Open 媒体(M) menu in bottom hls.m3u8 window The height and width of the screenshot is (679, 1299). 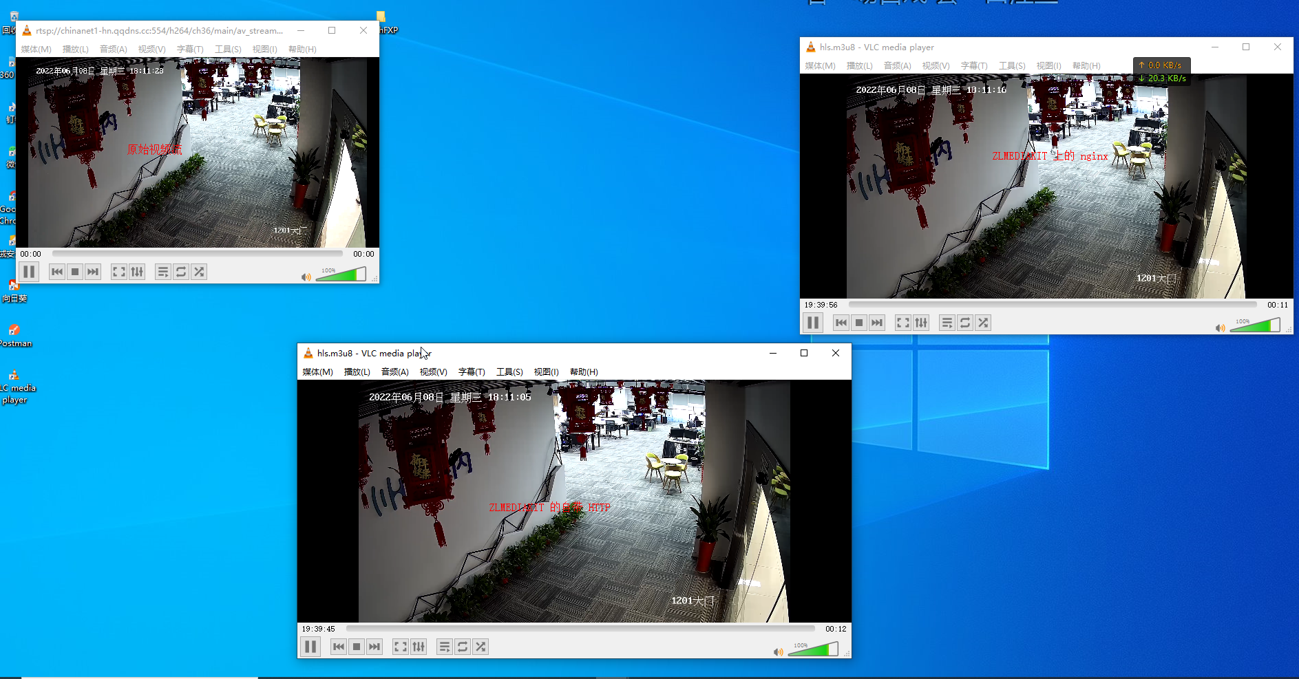pos(317,372)
